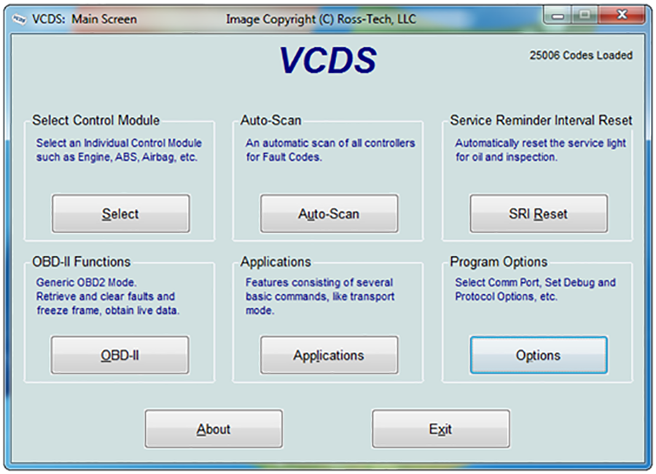The width and height of the screenshot is (656, 474).
Task: Open generic OBD-II functions
Action: [x=118, y=355]
